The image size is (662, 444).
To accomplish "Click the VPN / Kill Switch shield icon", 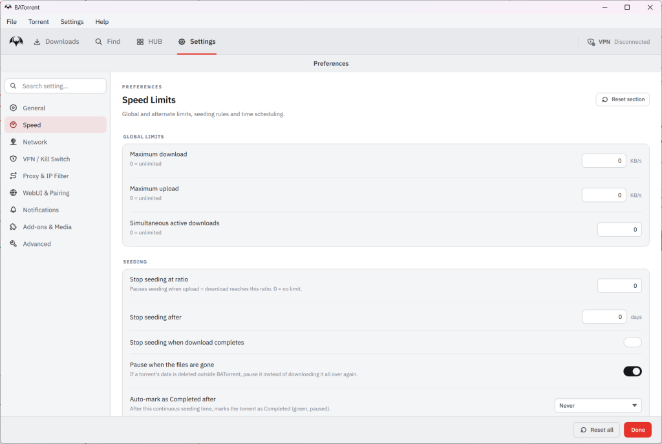I will [14, 159].
